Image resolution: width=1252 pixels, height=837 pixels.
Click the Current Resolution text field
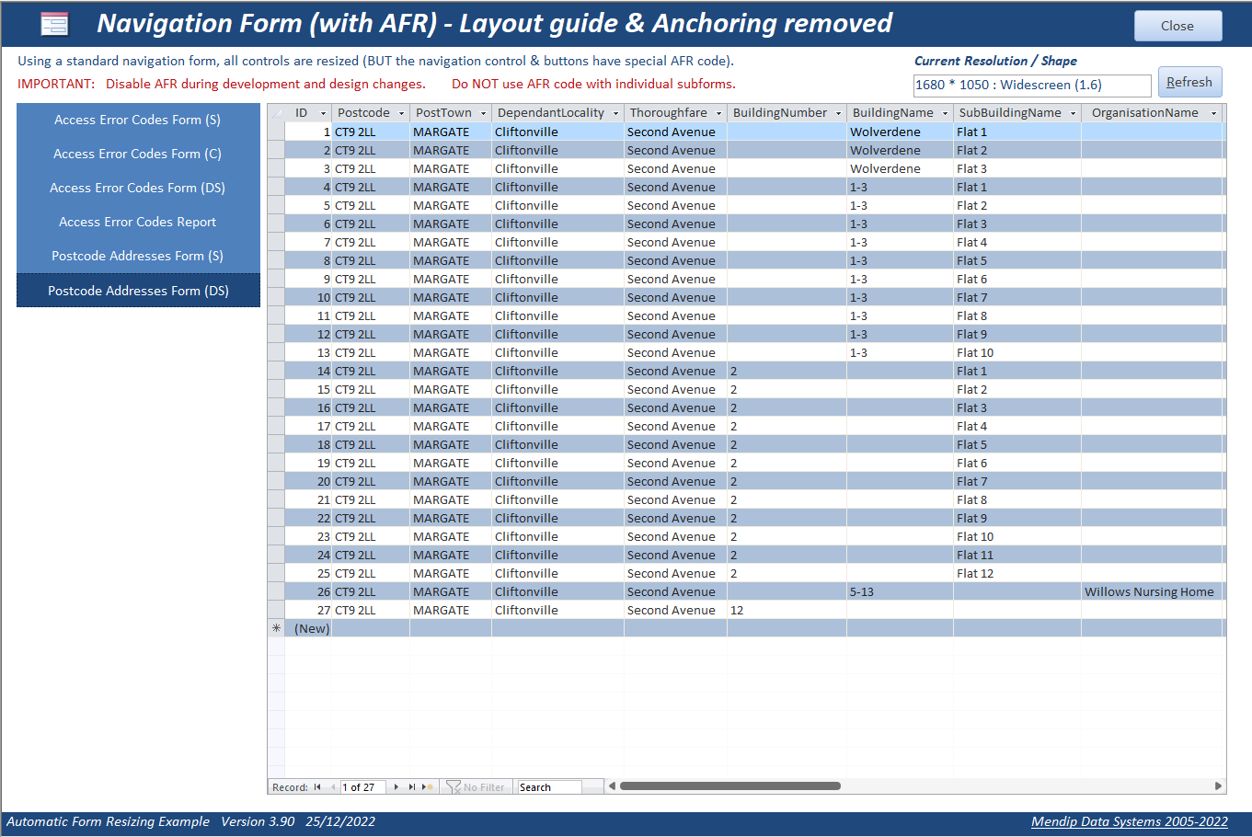pyautogui.click(x=1031, y=85)
